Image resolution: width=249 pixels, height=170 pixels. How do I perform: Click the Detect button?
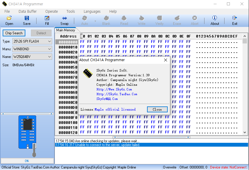41,33
